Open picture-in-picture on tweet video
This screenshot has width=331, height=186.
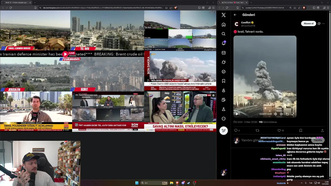(287, 114)
